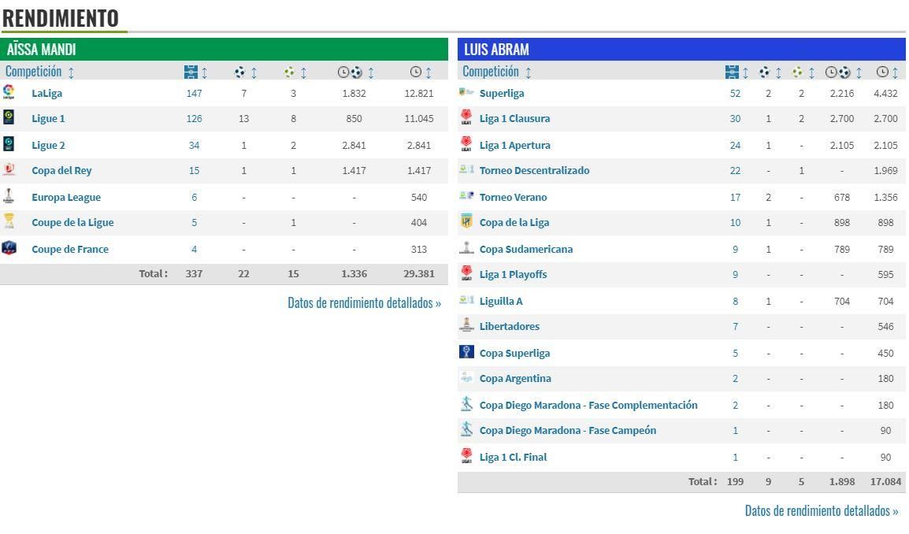The image size is (909, 534).
Task: Click the Coupe de France logo icon
Action: click(9, 249)
